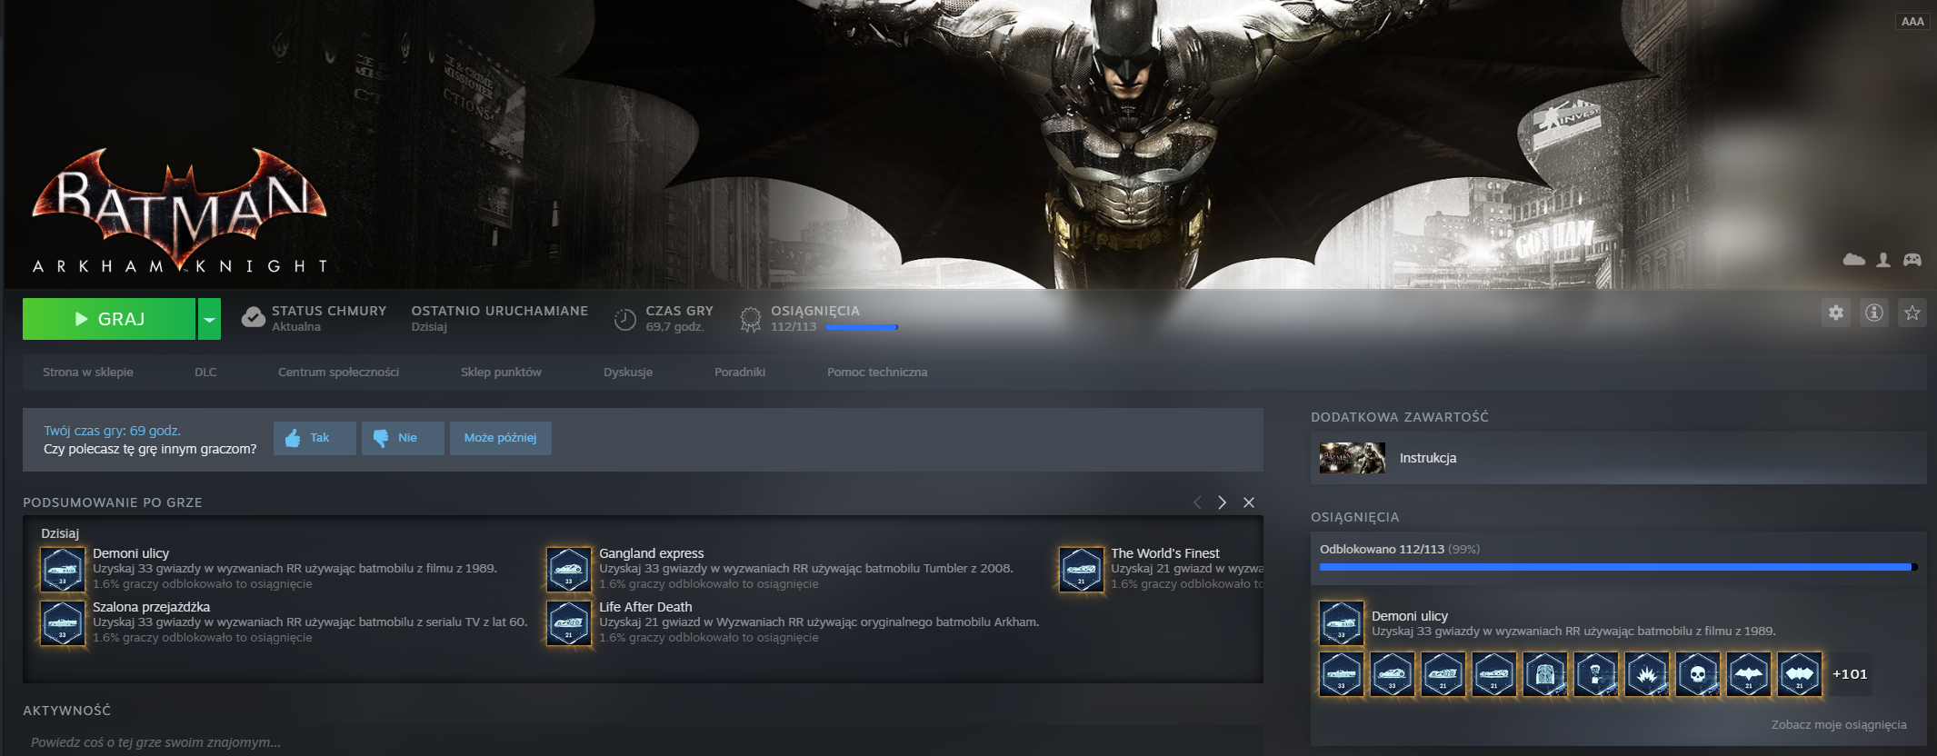Click Nie to not recommend the game
Image resolution: width=1937 pixels, height=756 pixels.
tap(403, 438)
